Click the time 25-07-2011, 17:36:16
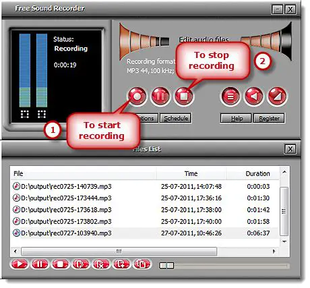Image resolution: width=310 pixels, height=288 pixels. [x=191, y=198]
